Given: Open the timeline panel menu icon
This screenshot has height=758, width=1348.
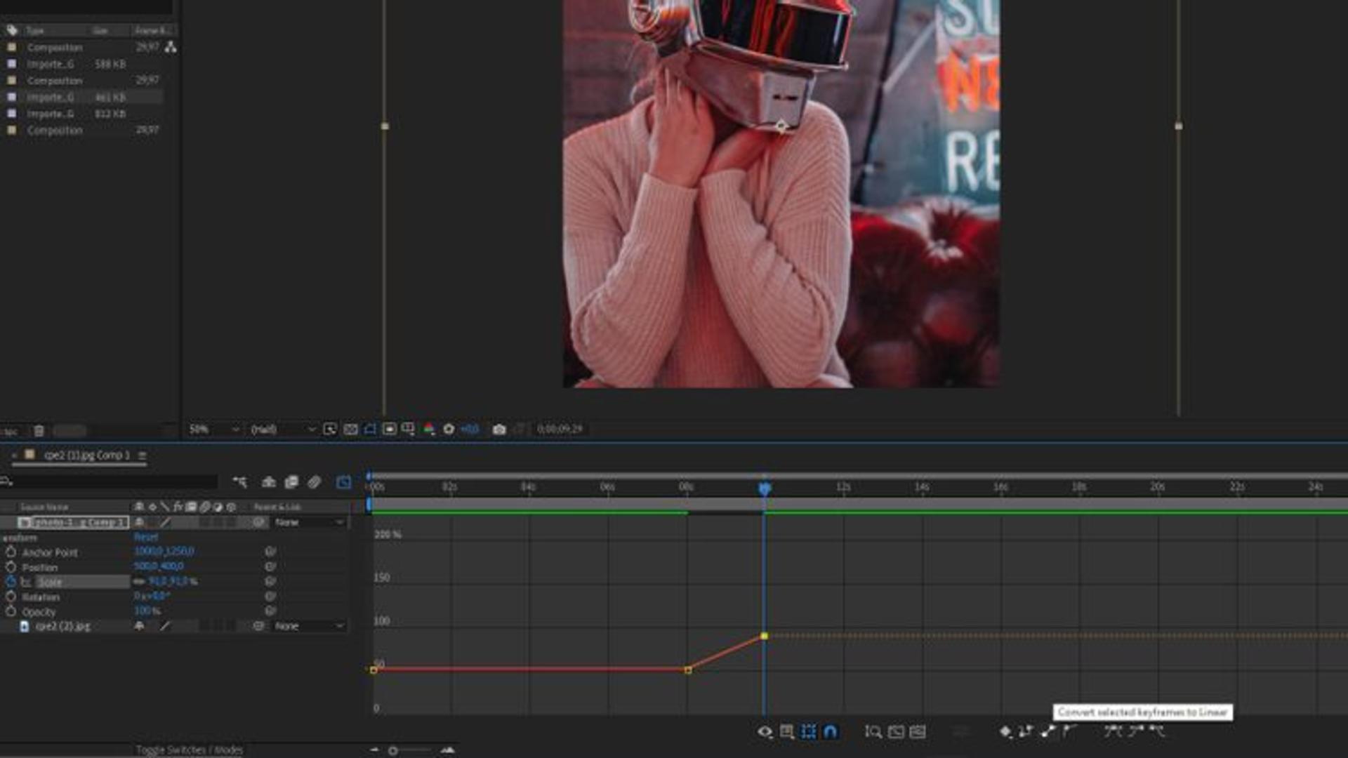Looking at the screenshot, I should tap(143, 456).
